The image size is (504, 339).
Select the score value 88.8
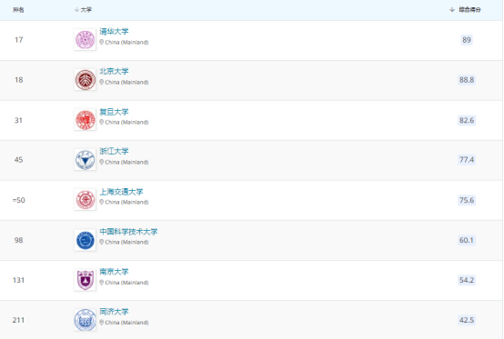pyautogui.click(x=467, y=80)
